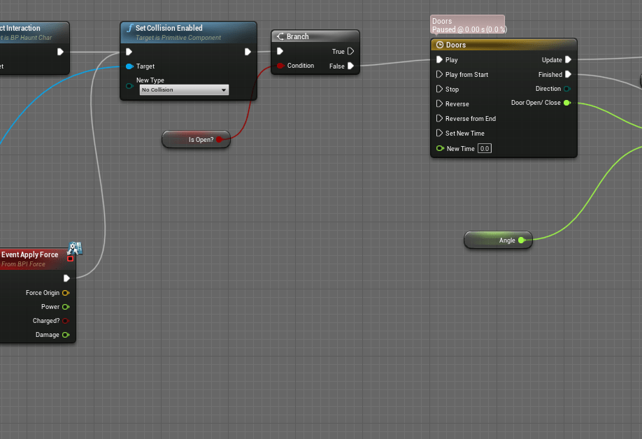Click the Stop execution pin on Doors
642x439 pixels.
tap(439, 89)
